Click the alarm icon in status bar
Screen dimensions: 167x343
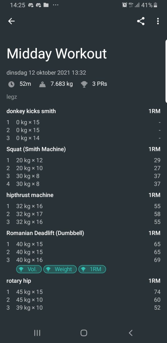point(124,5)
